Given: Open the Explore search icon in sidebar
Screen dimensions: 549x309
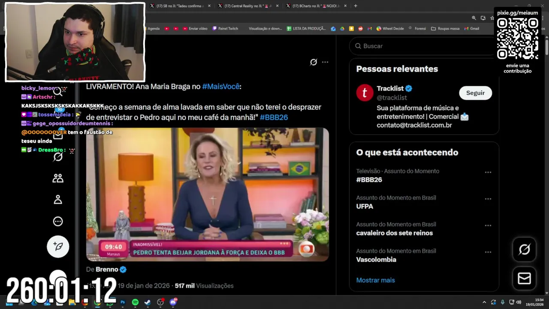Looking at the screenshot, I should pyautogui.click(x=58, y=91).
